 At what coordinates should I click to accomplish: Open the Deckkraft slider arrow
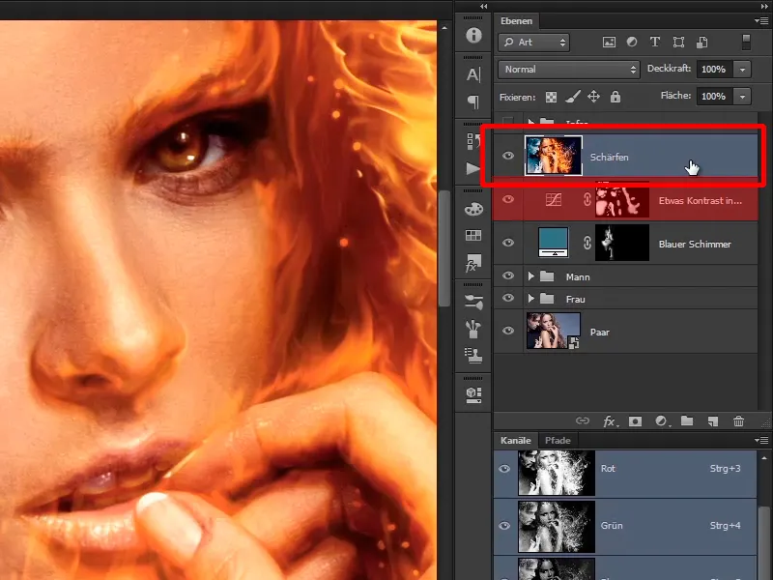coord(742,70)
